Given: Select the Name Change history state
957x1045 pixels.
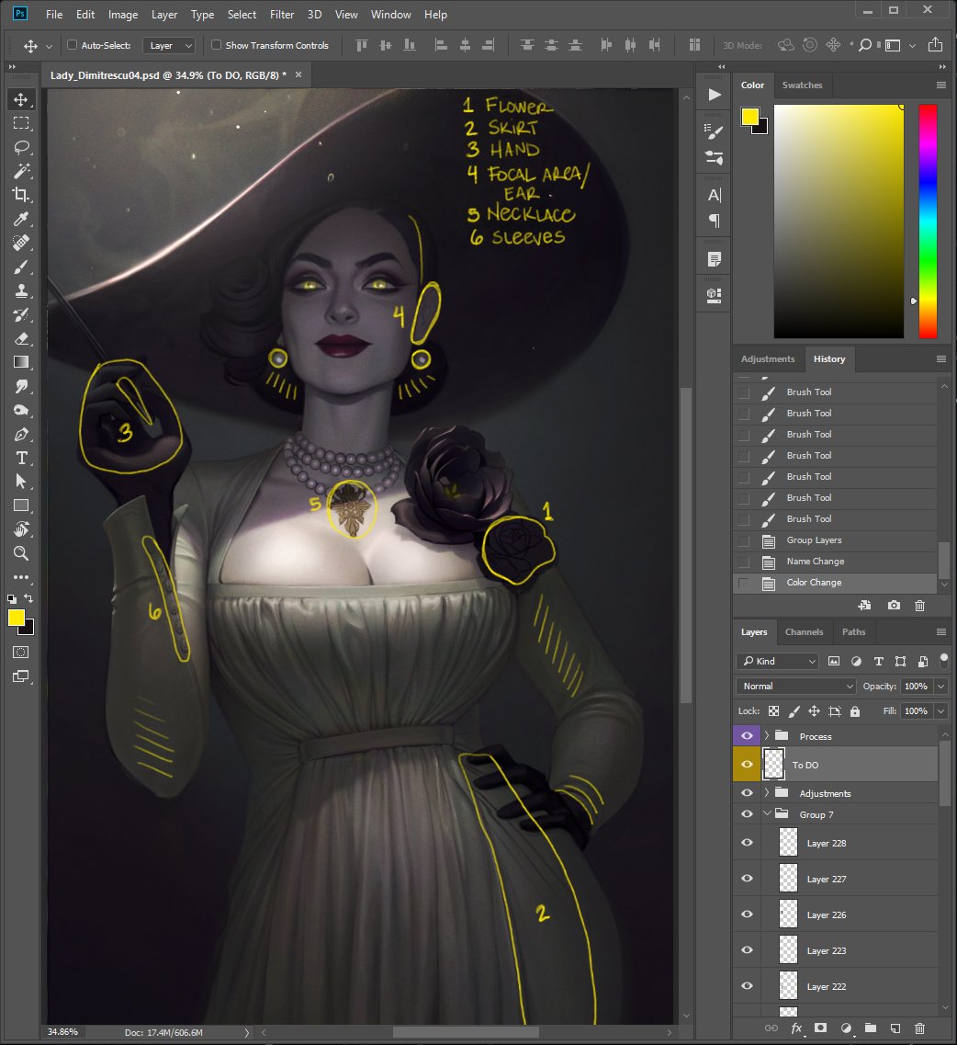Looking at the screenshot, I should 835,562.
